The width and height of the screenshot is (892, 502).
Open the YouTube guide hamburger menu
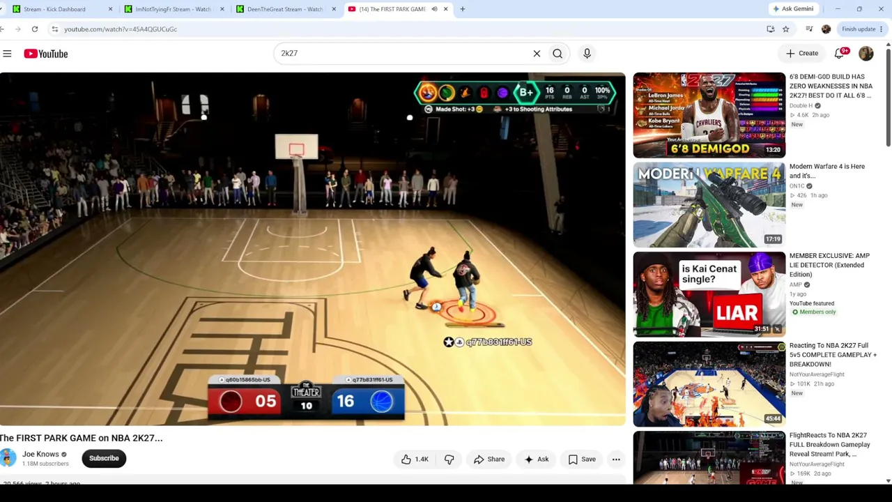pyautogui.click(x=7, y=54)
